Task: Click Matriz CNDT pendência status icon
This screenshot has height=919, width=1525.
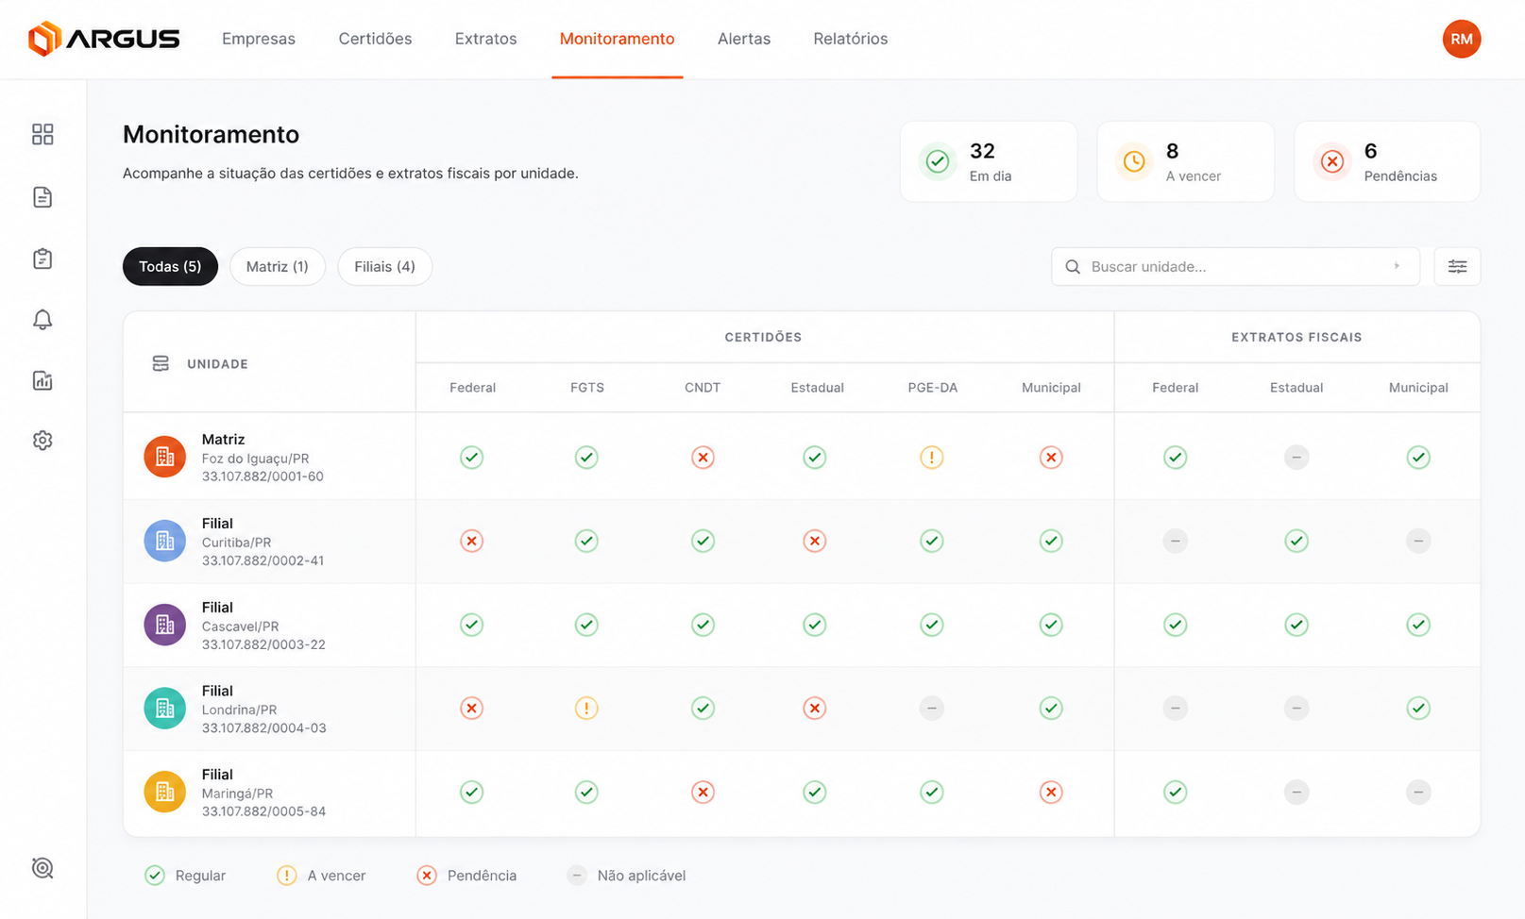Action: (x=703, y=458)
